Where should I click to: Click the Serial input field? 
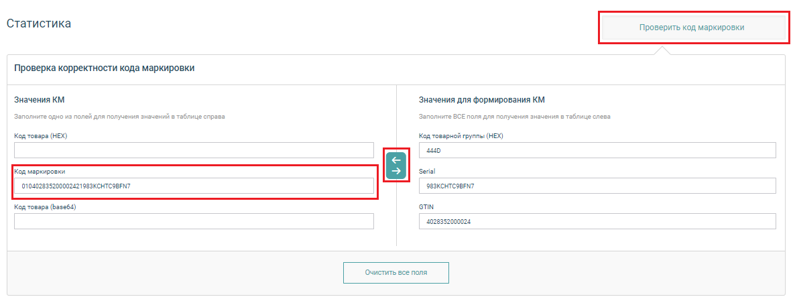tap(597, 186)
